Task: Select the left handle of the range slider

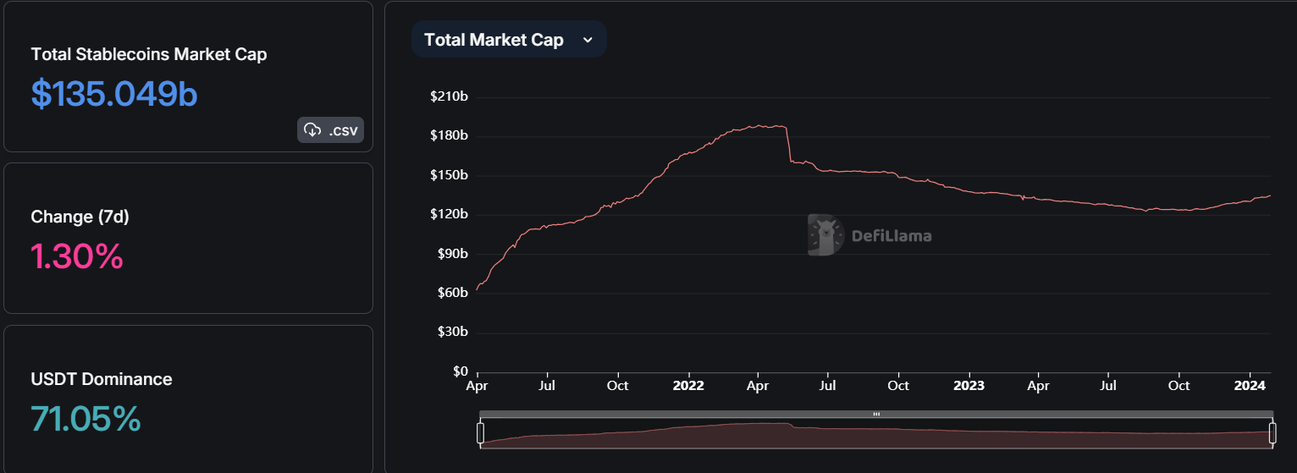Action: click(x=480, y=433)
